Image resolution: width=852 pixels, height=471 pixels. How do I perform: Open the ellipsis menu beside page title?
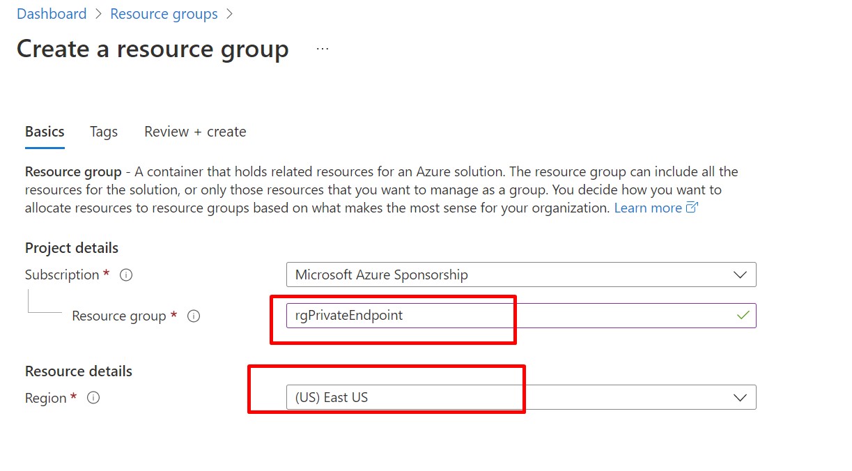322,49
